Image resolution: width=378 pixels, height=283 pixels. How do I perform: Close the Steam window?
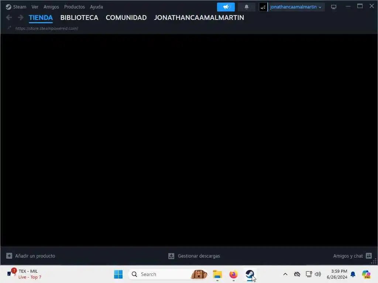coord(371,6)
